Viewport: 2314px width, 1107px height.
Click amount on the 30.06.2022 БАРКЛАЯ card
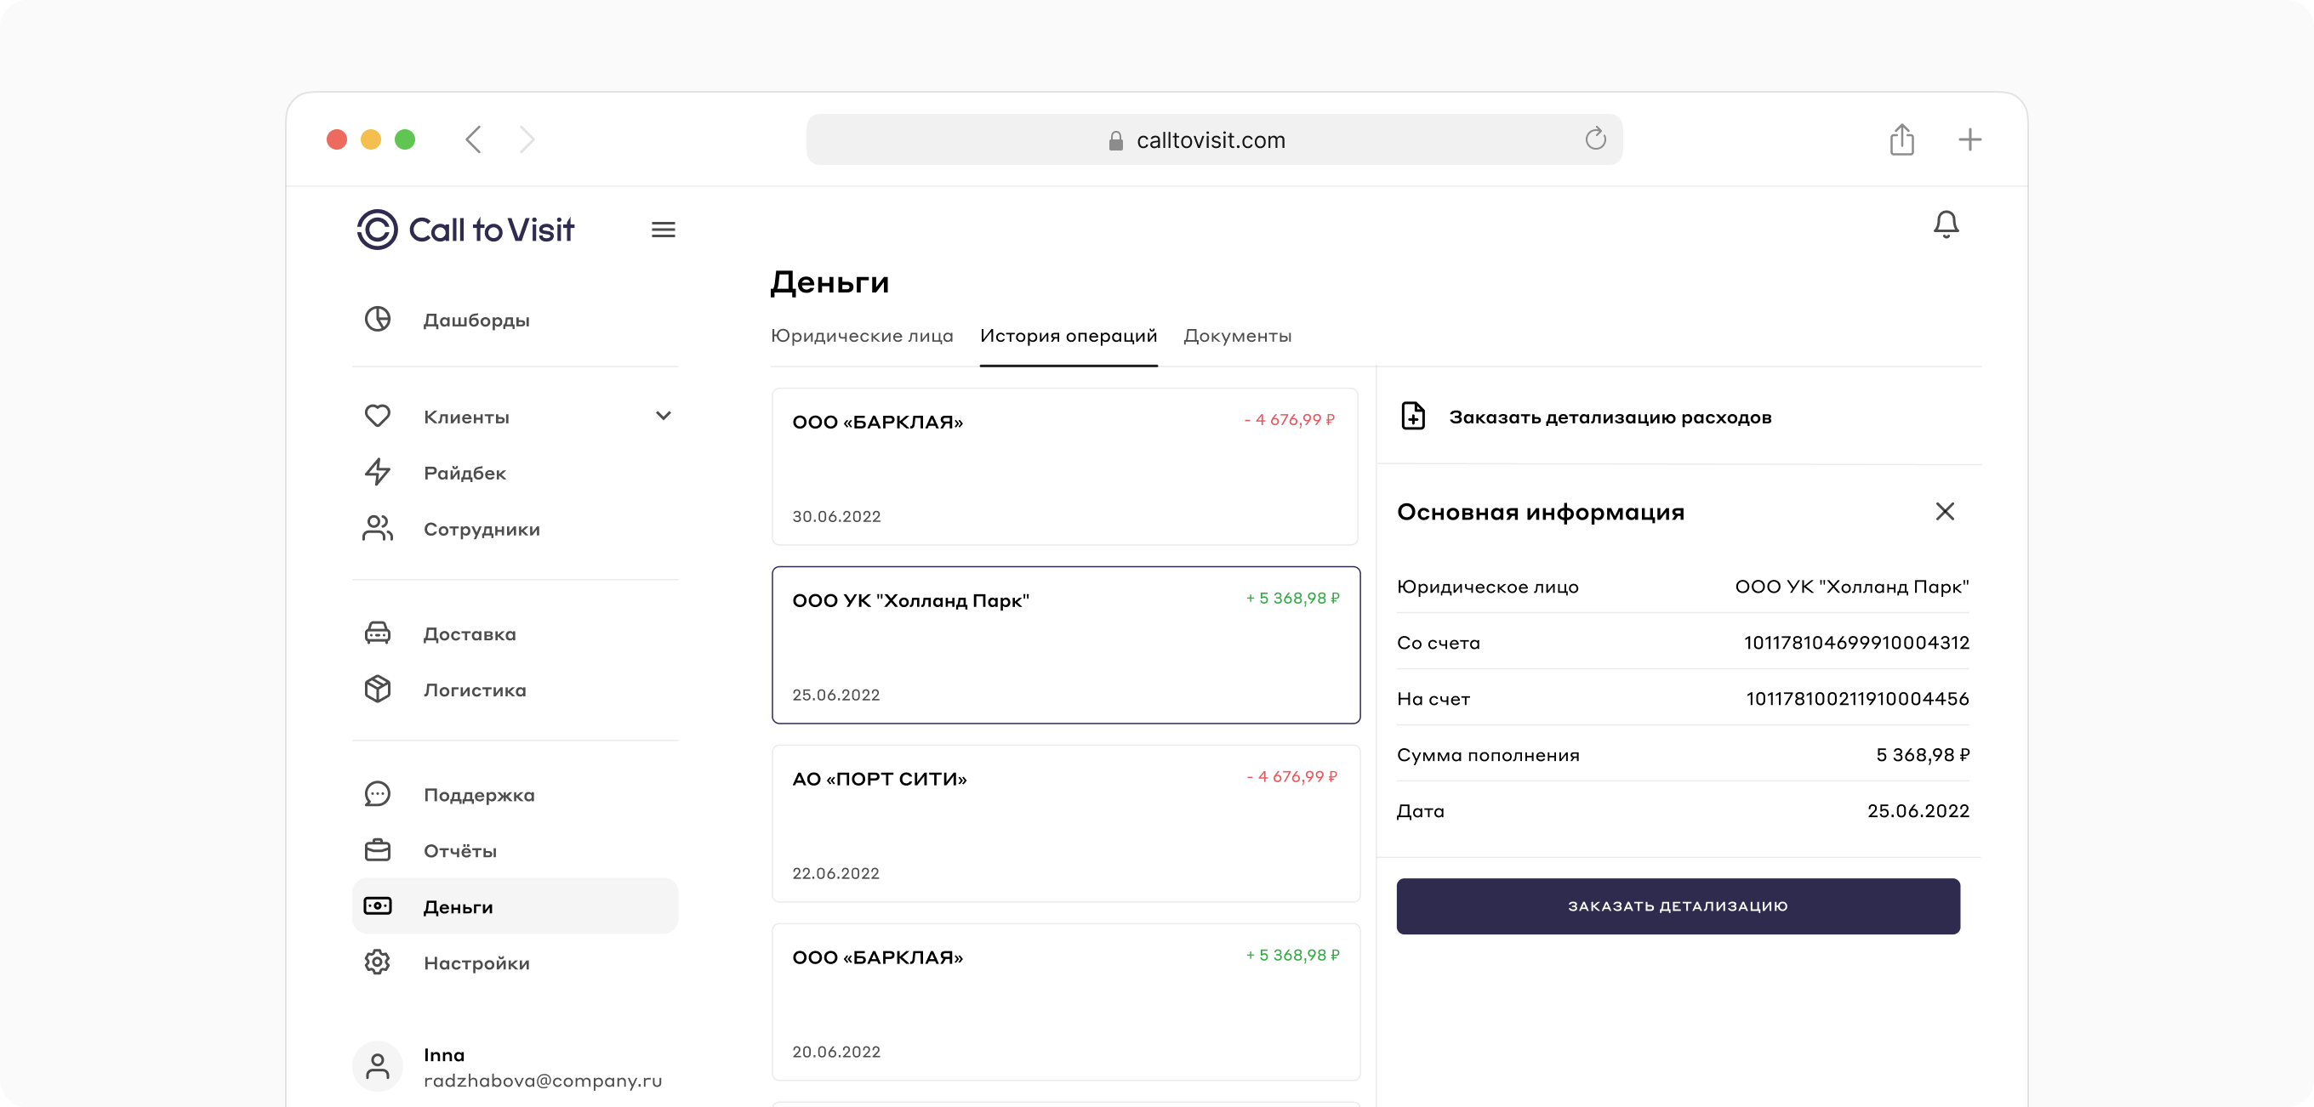[1289, 419]
